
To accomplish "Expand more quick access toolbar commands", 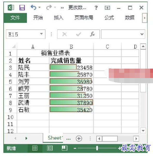I will [x=62, y=8].
